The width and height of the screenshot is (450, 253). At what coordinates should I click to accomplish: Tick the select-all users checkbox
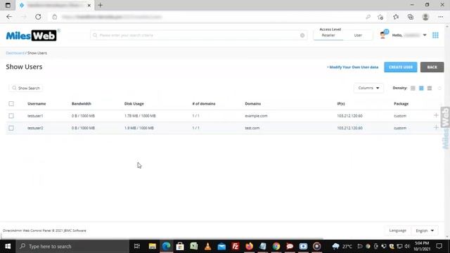point(11,103)
